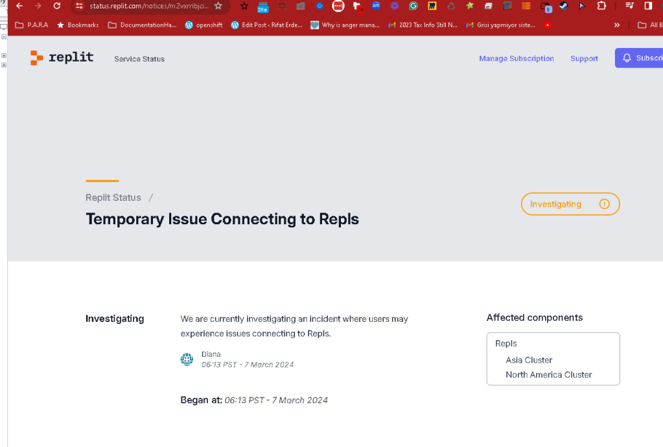Image resolution: width=663 pixels, height=447 pixels.
Task: Open the Grisi yapmiyor siste... bookmark
Action: [x=500, y=25]
